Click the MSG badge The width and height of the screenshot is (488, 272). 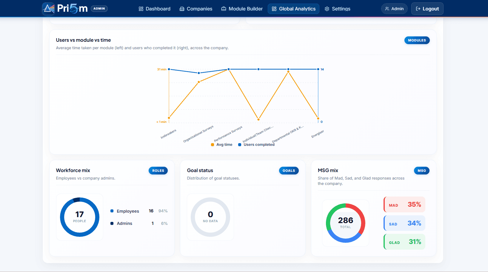(x=422, y=171)
